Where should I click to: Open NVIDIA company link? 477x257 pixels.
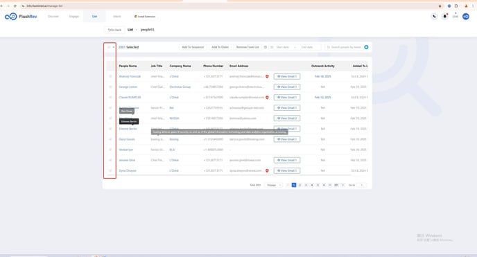[x=174, y=118]
